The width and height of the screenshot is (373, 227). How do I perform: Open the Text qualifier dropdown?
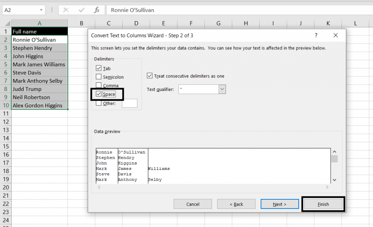222,89
